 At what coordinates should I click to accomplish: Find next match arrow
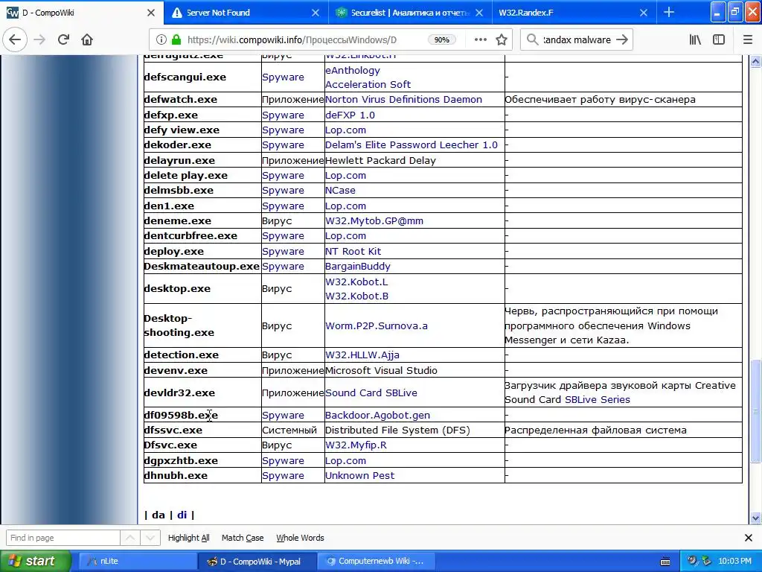(150, 538)
